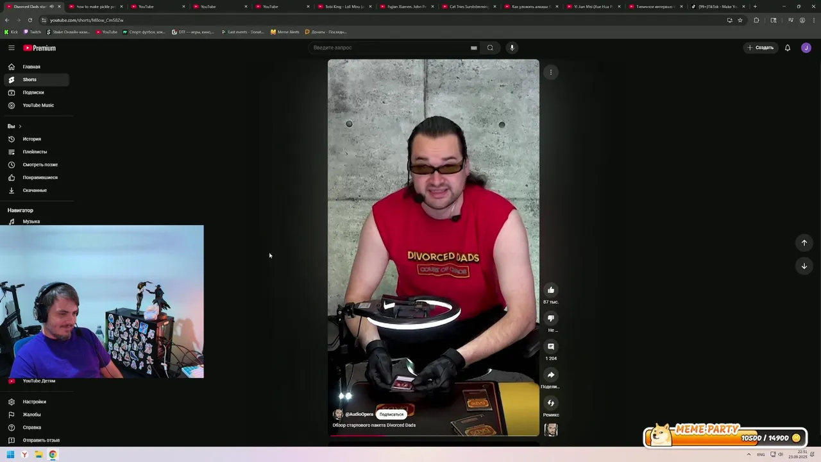Screen dimensions: 821x462
Task: Open YouTube notifications bell
Action: pos(788,47)
